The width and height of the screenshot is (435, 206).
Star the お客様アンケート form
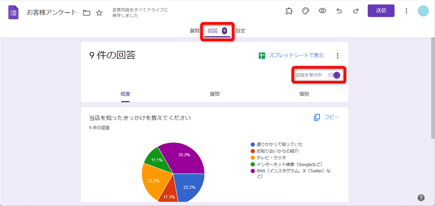click(x=99, y=13)
